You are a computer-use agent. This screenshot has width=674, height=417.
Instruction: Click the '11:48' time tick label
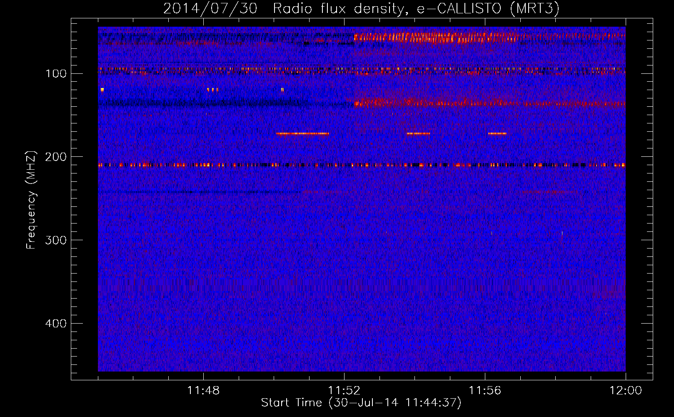[203, 391]
